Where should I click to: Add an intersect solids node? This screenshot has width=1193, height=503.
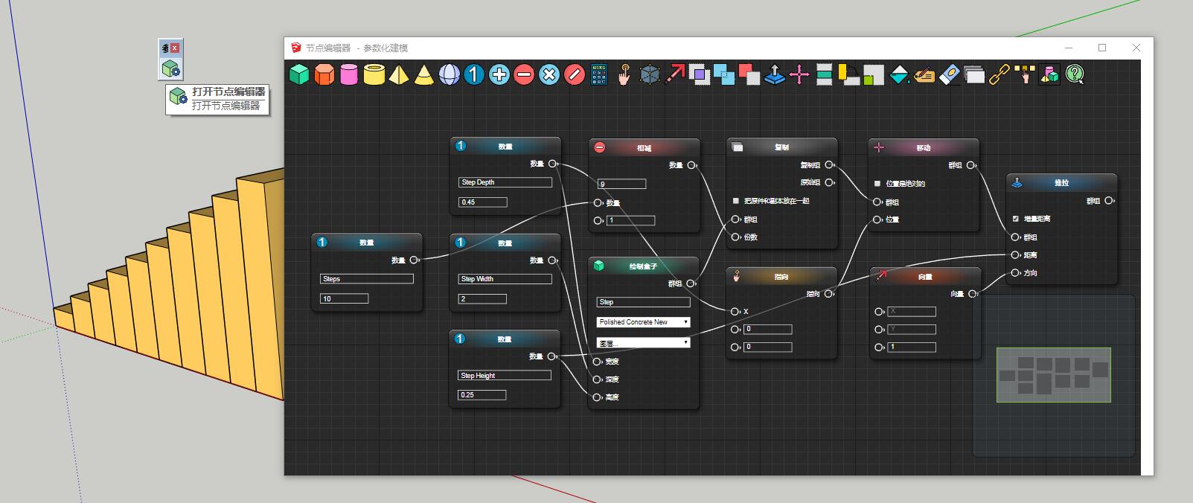tap(700, 74)
